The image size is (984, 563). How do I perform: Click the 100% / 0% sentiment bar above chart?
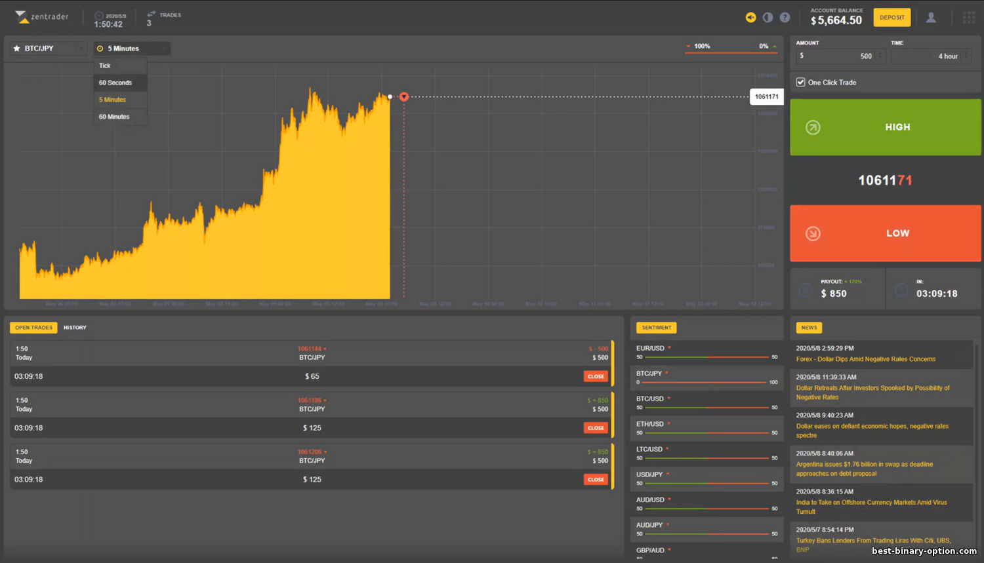tap(731, 48)
